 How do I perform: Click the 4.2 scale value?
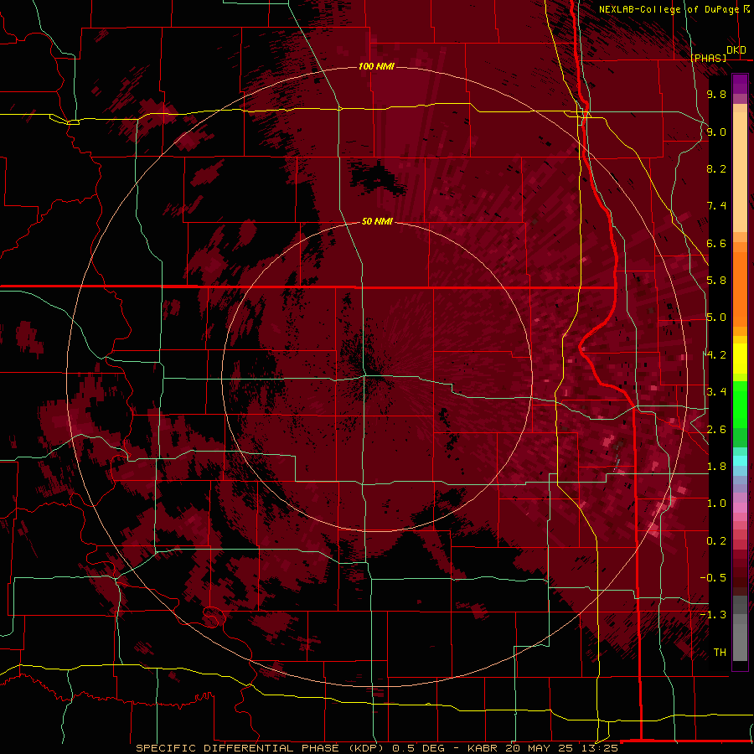coord(716,355)
